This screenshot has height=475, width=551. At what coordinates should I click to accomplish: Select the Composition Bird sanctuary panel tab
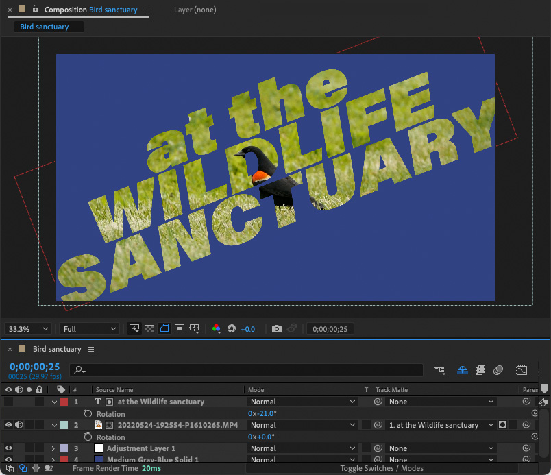(x=90, y=10)
